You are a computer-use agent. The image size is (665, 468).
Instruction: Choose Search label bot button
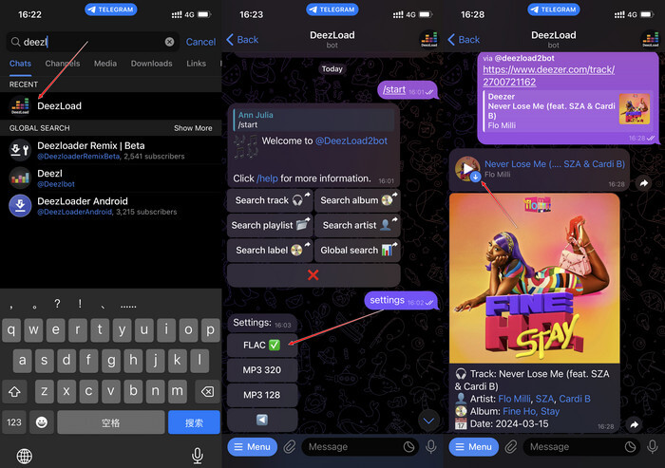click(270, 250)
